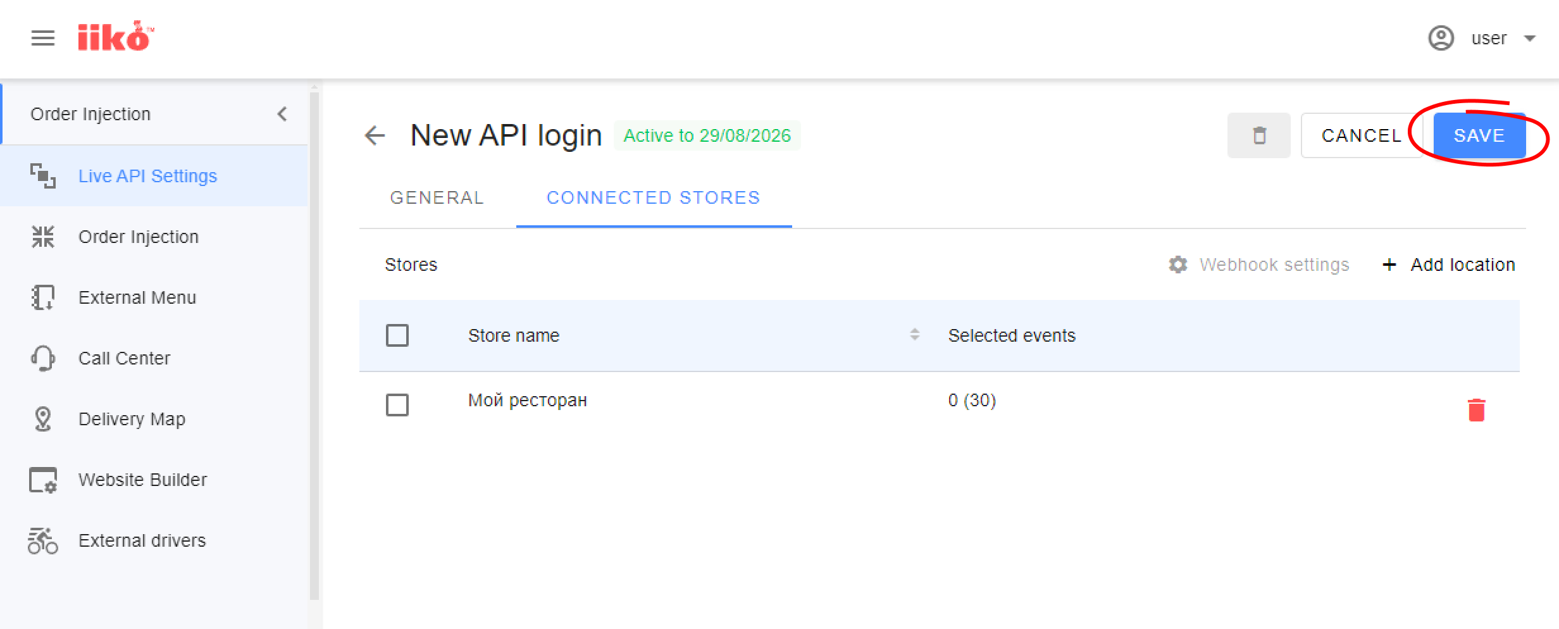The width and height of the screenshot is (1559, 629).
Task: Check the Мой ресторан row checkbox
Action: pyautogui.click(x=397, y=405)
